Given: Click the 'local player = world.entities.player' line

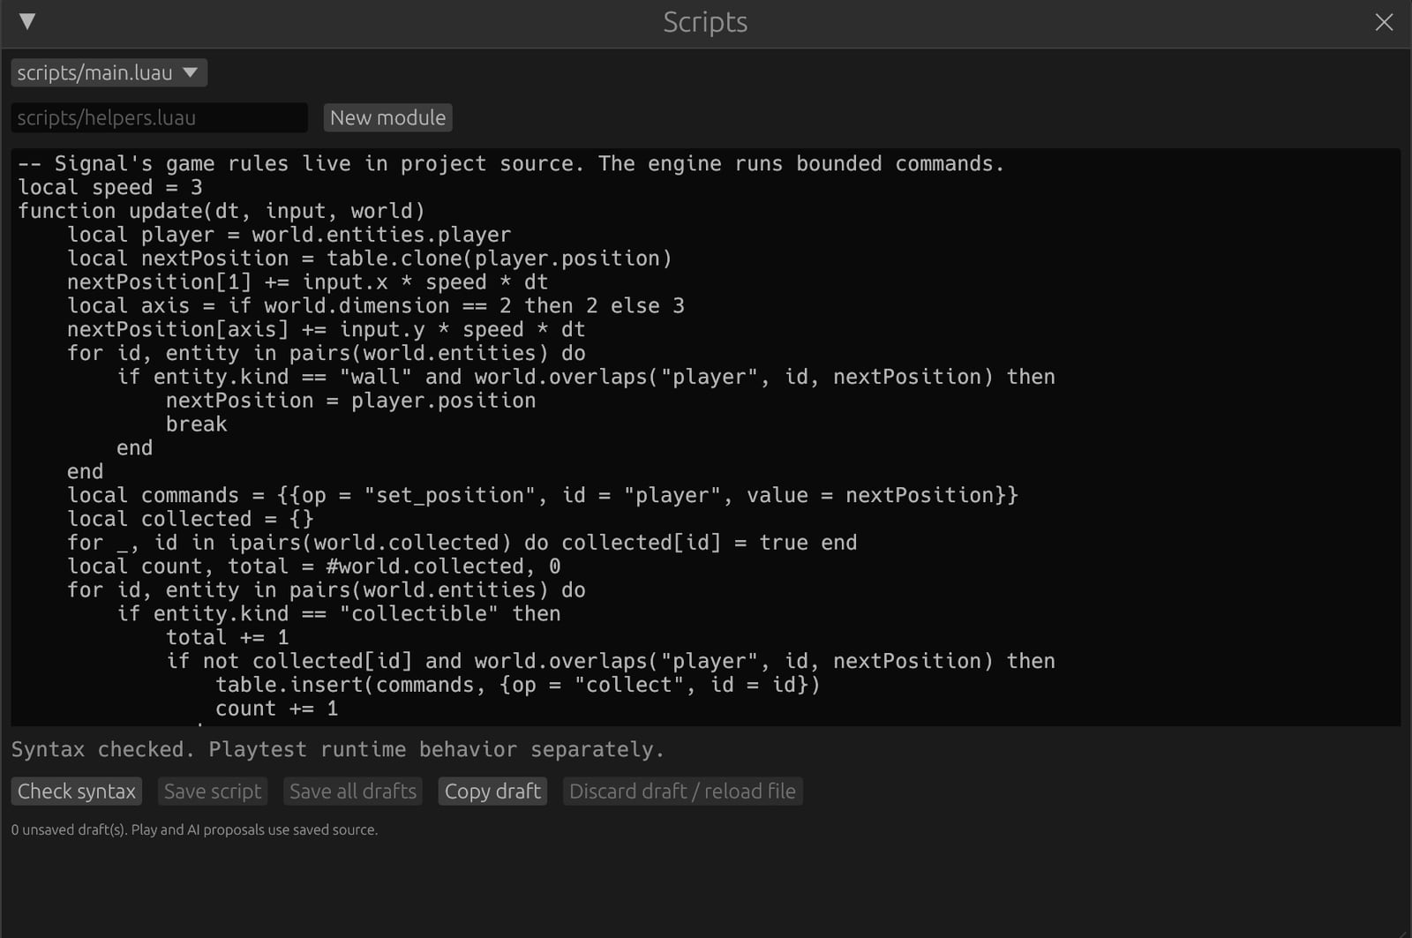Looking at the screenshot, I should click(x=289, y=235).
